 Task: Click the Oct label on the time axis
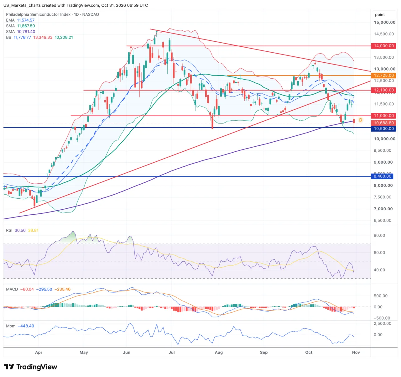tap(309, 353)
